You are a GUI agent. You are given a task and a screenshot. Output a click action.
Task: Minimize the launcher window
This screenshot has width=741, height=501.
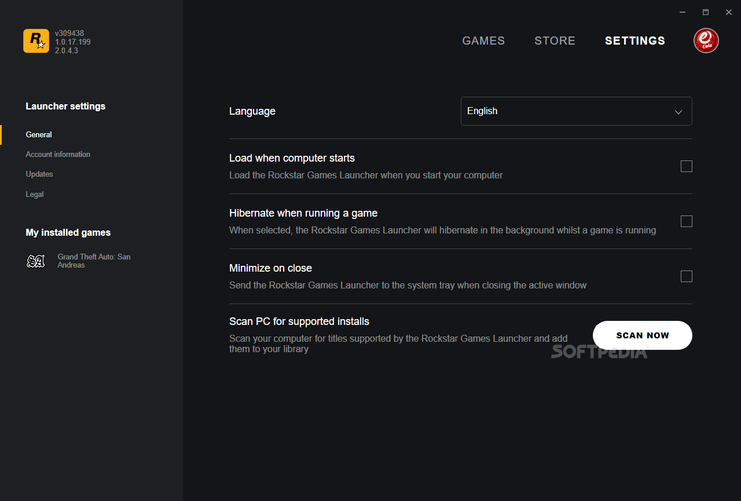[x=683, y=12]
